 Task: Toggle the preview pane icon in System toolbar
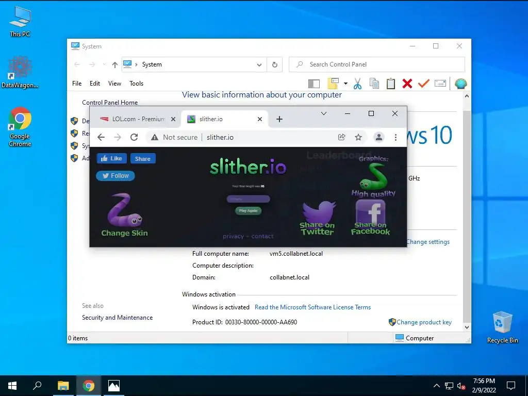(314, 84)
